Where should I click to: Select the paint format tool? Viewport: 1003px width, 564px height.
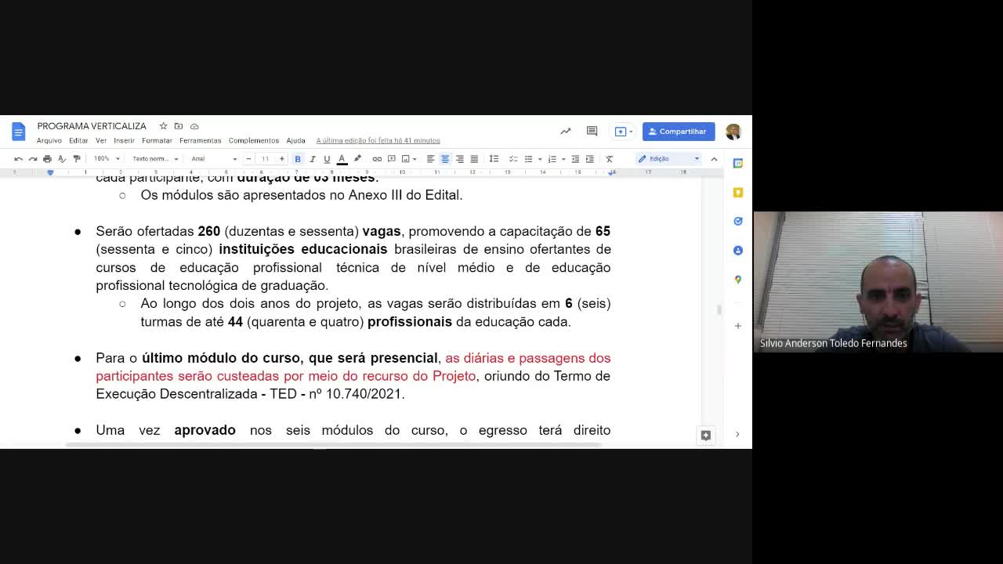(76, 159)
